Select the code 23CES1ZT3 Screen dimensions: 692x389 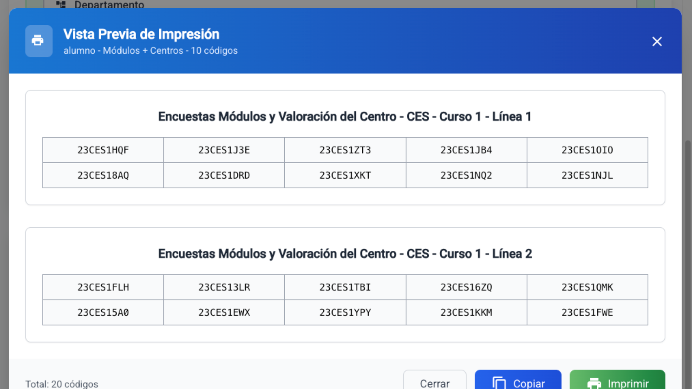click(345, 150)
